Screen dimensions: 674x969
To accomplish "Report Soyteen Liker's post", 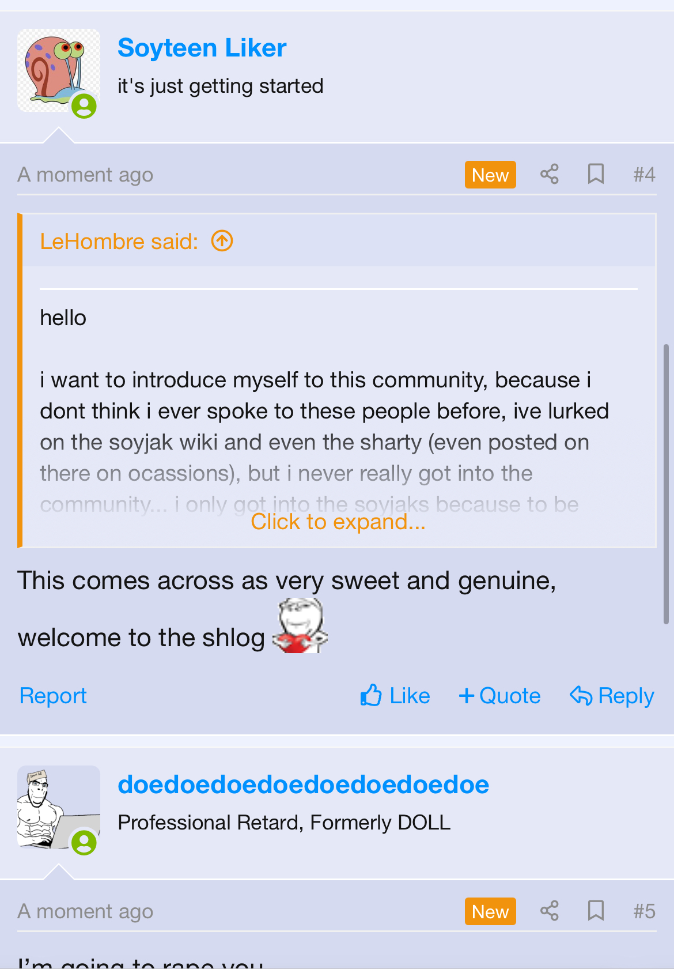I will tap(53, 696).
